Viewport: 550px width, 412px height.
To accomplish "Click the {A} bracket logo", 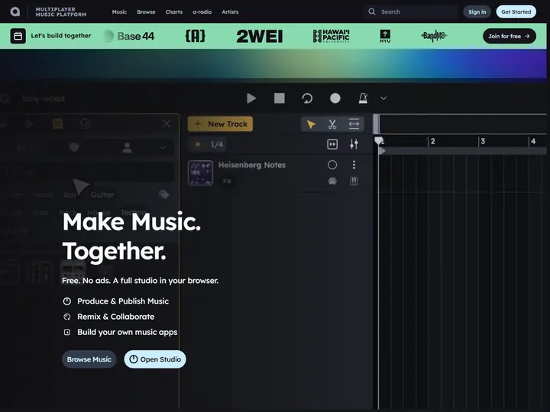I will click(x=196, y=36).
